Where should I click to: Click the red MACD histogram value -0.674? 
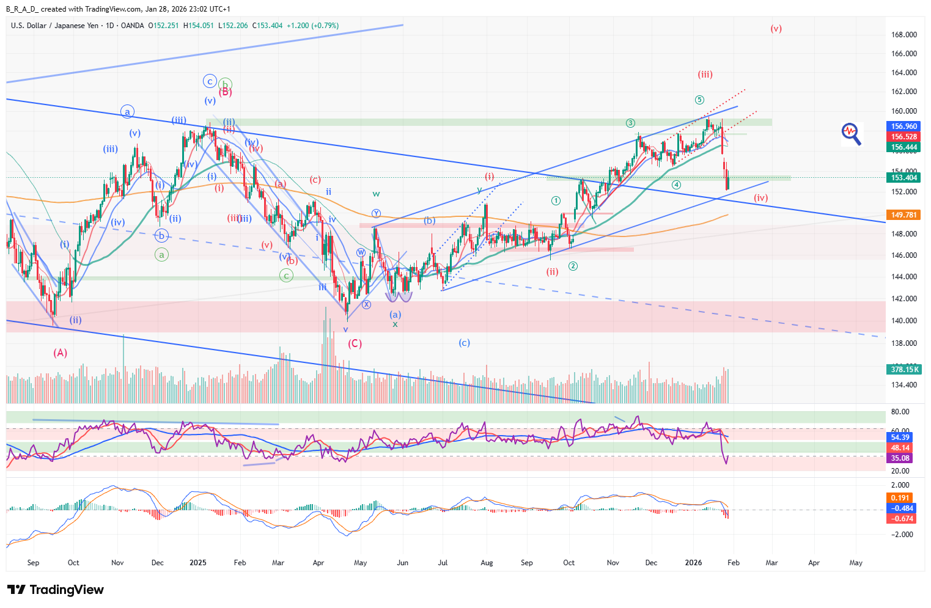tap(902, 519)
